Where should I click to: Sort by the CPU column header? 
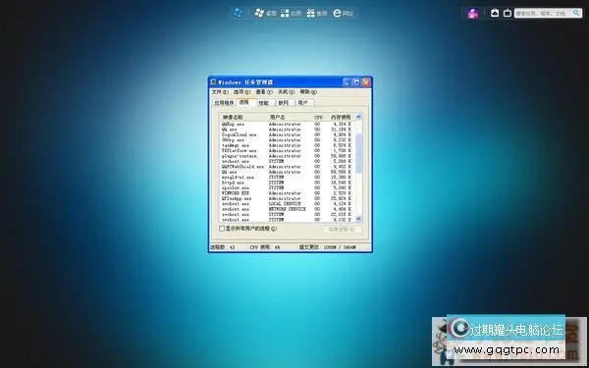318,117
